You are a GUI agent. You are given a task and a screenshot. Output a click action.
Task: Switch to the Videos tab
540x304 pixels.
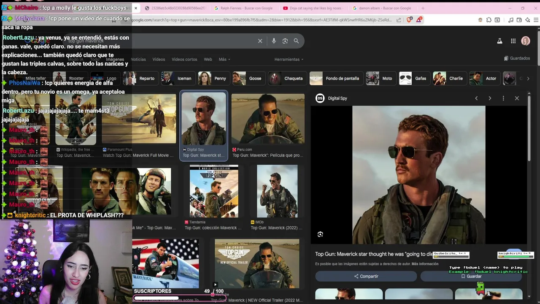[159, 60]
